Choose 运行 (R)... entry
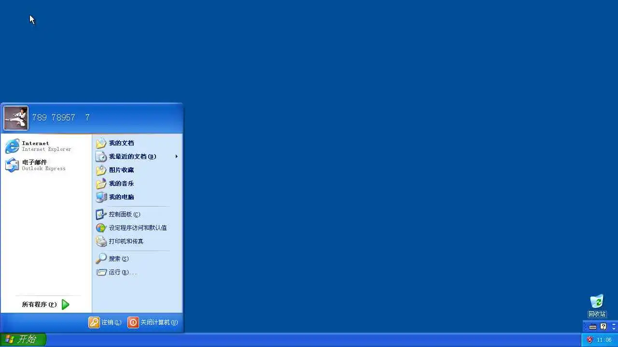The width and height of the screenshot is (618, 347). point(138,272)
